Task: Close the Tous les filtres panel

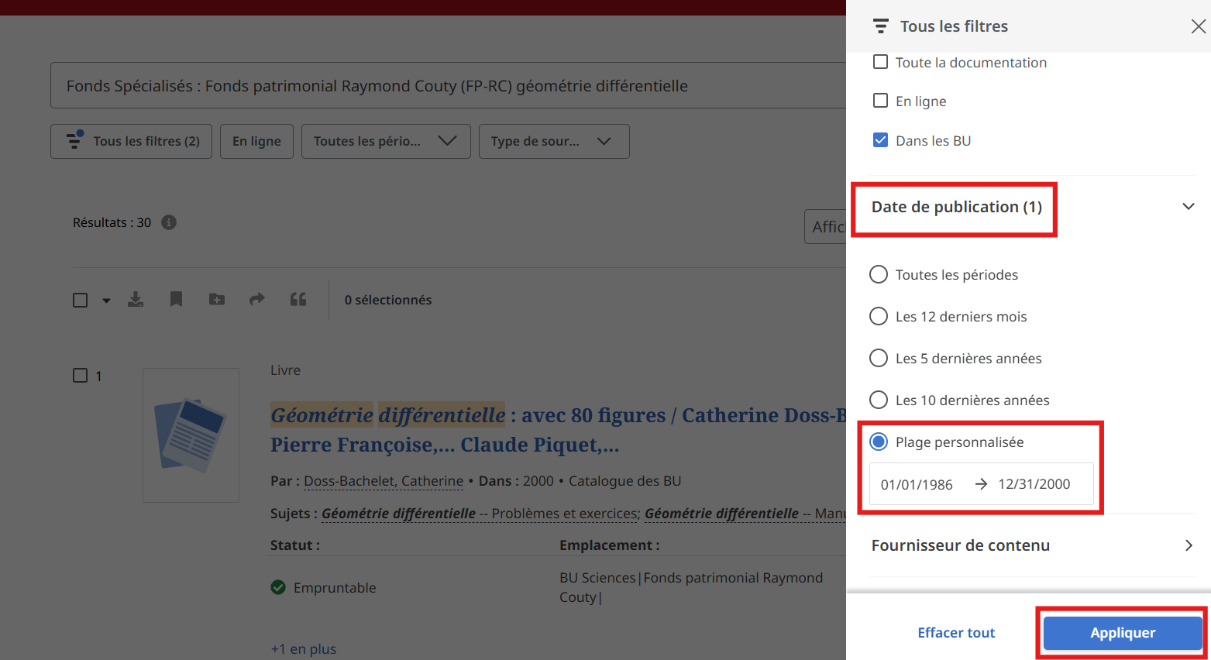Action: coord(1198,27)
